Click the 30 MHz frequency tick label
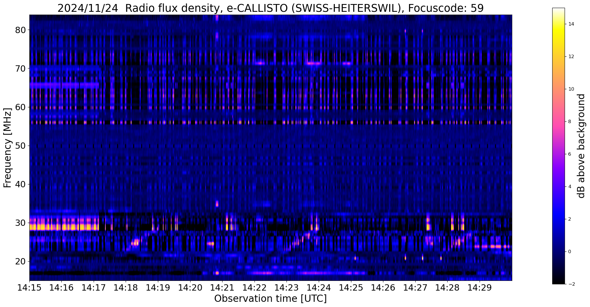590x307 pixels. [20, 223]
